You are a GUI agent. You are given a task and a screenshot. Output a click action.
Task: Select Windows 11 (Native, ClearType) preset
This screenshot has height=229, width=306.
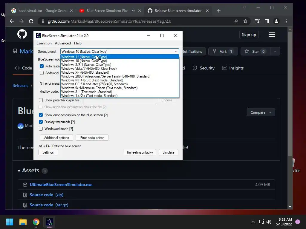coord(120,57)
